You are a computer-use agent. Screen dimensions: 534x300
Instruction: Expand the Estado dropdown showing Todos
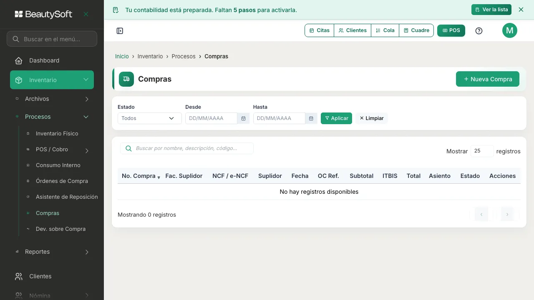[149, 118]
